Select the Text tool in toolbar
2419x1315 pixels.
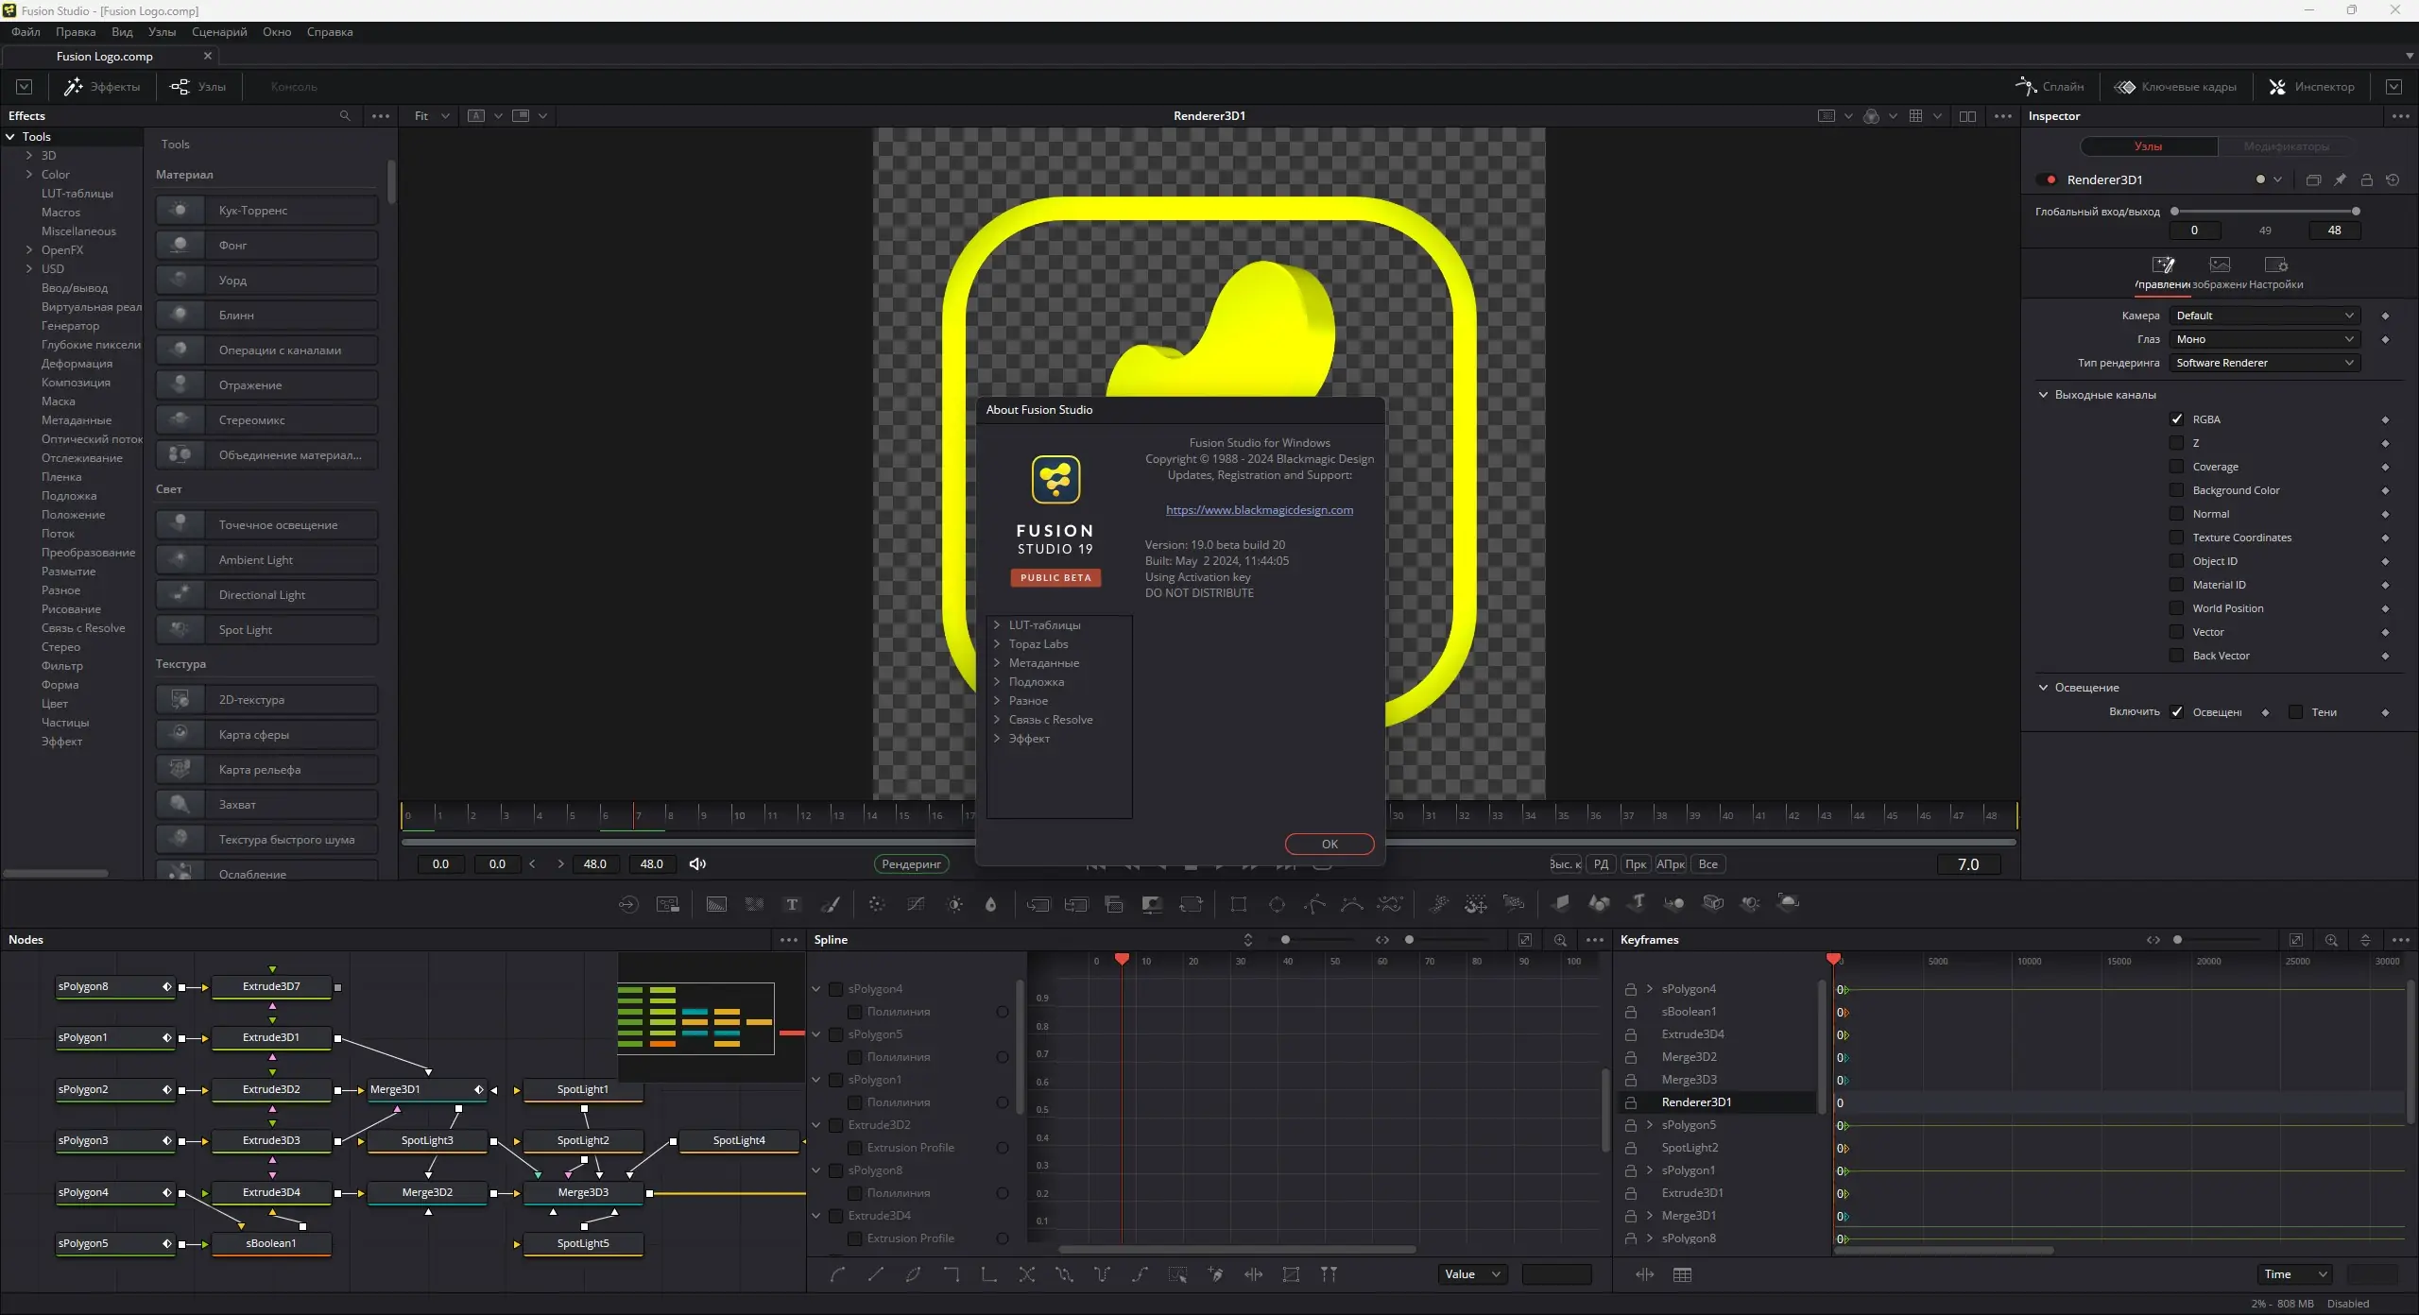pyautogui.click(x=792, y=904)
